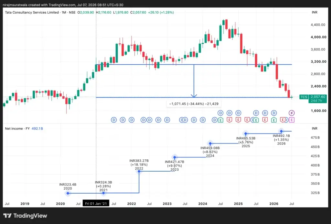Select the 2022 net income data point
The height and width of the screenshot is (224, 331).
[139, 171]
